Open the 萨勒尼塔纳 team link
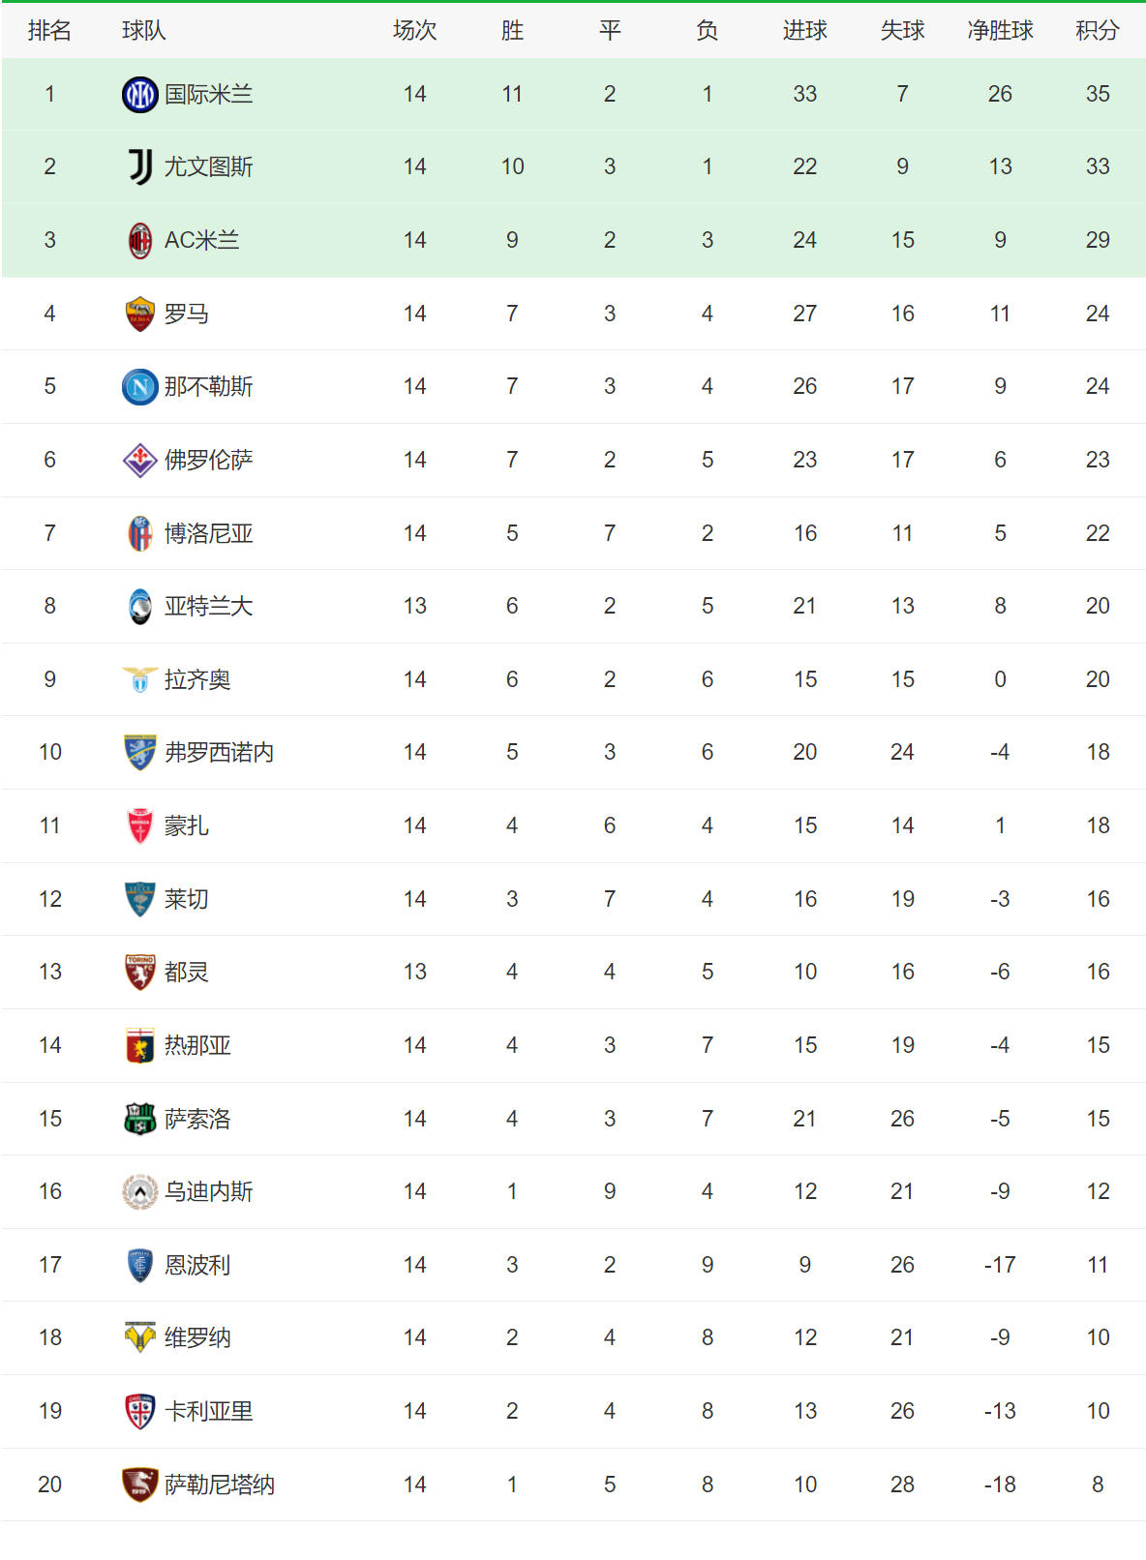Image resolution: width=1146 pixels, height=1560 pixels. tap(219, 1485)
